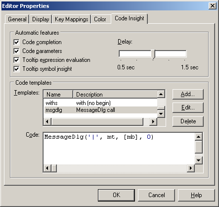This screenshot has height=207, width=219.
Task: Open Help for Editor Properties
Action: (196, 195)
